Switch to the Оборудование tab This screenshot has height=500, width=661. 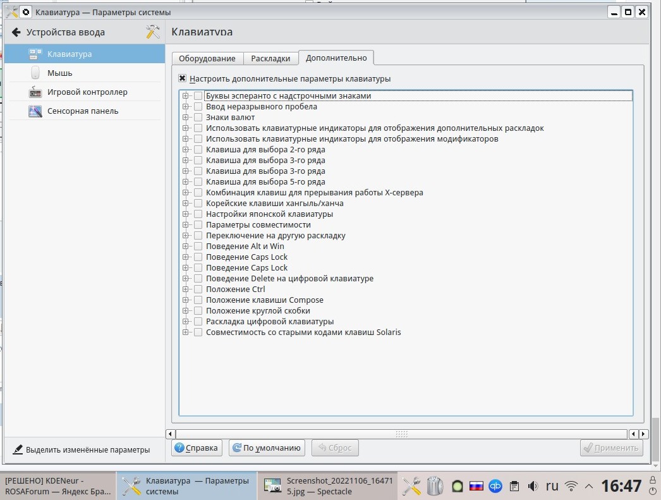tap(207, 58)
